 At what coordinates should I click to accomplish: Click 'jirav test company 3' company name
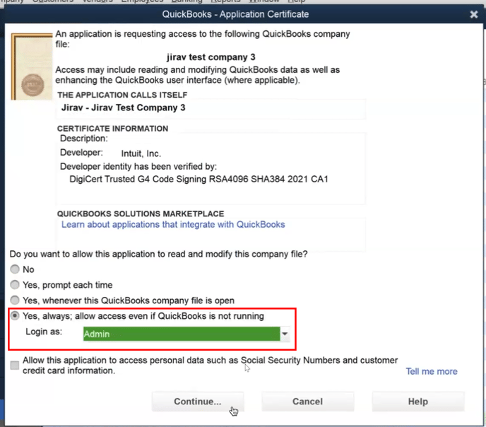coord(211,57)
